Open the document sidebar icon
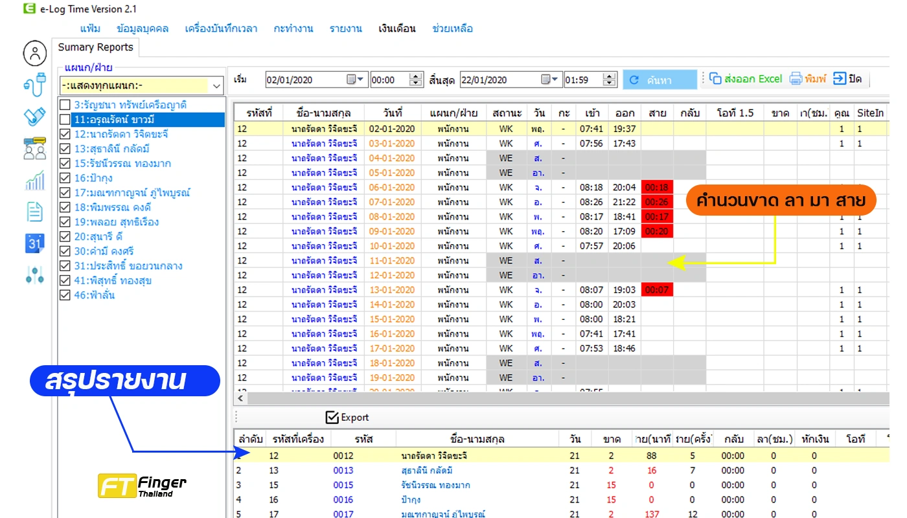Screen dimensions: 907x518 coord(35,212)
